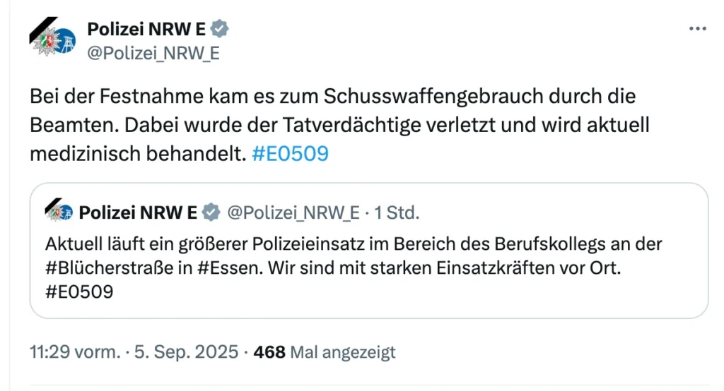Visit the @Polizei_NRW_E handle under the main name
The width and height of the screenshot is (724, 391).
click(x=153, y=53)
